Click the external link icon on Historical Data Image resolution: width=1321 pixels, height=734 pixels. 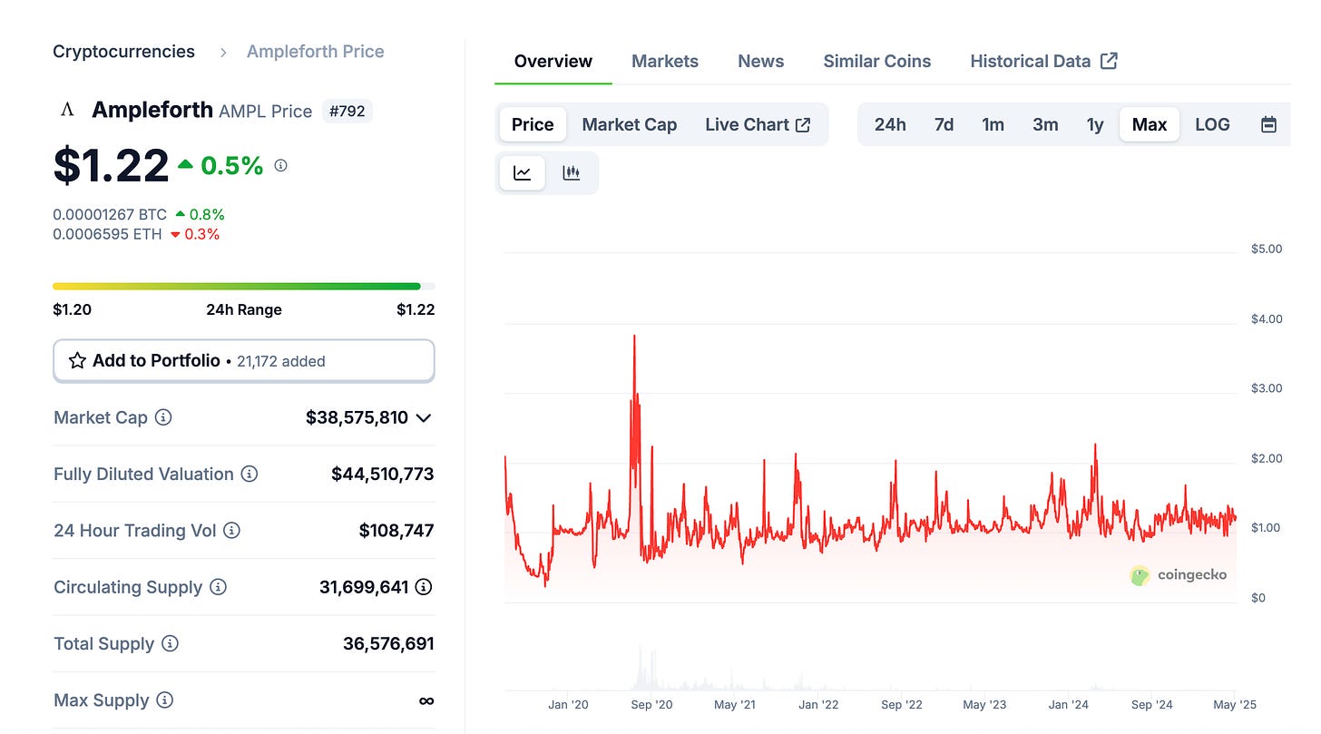1109,61
